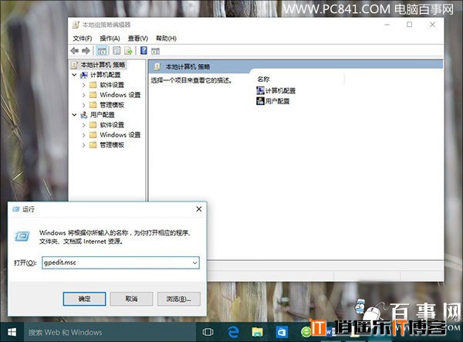Click the 用户配置 icon in the right pane
This screenshot has height=342, width=463.
point(260,101)
